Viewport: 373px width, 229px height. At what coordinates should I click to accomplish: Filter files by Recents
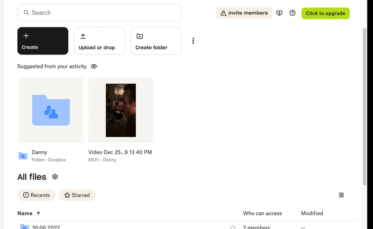tap(36, 195)
